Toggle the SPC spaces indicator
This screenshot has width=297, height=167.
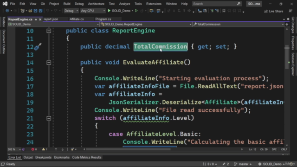pos(274,149)
